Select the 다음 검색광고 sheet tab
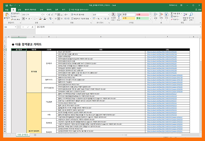205x141 pixels. [x=23, y=135]
